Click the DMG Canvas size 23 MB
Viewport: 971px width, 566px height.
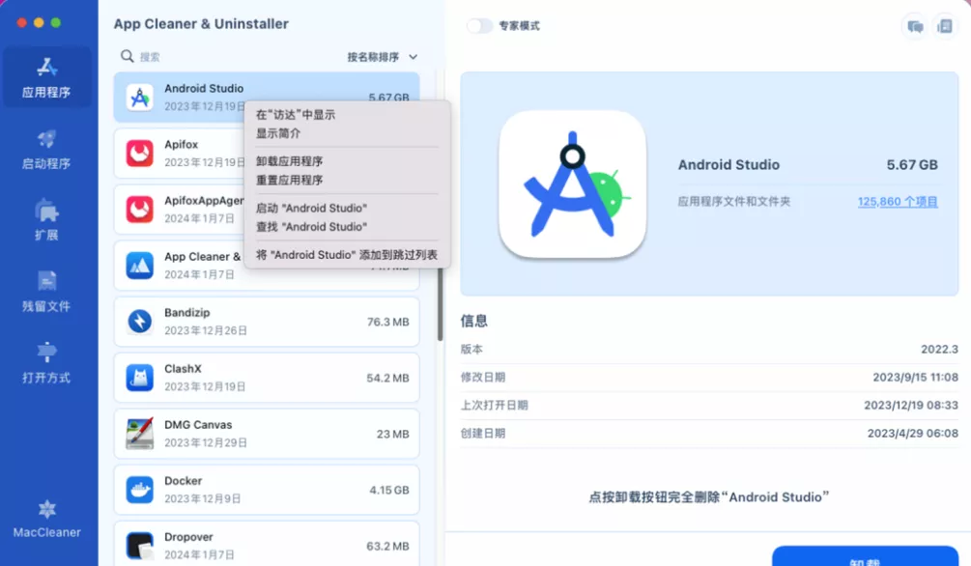click(393, 434)
